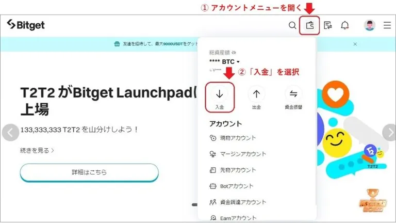Image resolution: width=396 pixels, height=223 pixels.
Task: Click the invite friends banner text
Action: pyautogui.click(x=160, y=44)
